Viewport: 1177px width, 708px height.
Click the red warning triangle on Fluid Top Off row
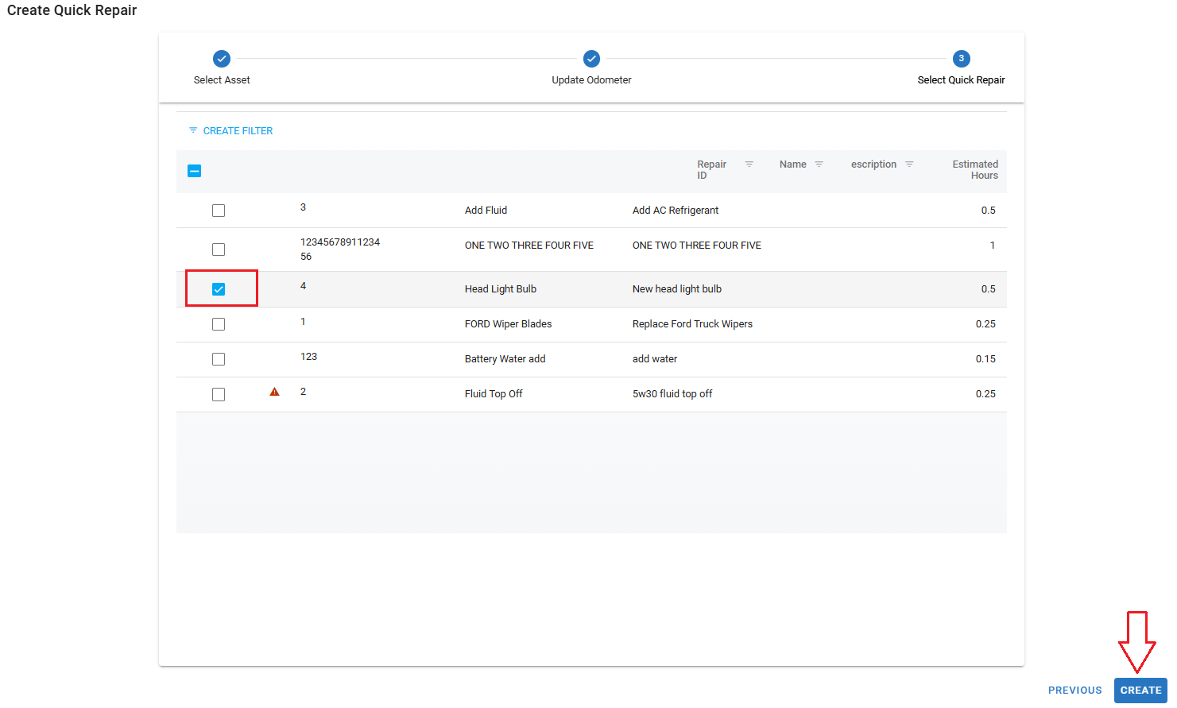pos(274,392)
